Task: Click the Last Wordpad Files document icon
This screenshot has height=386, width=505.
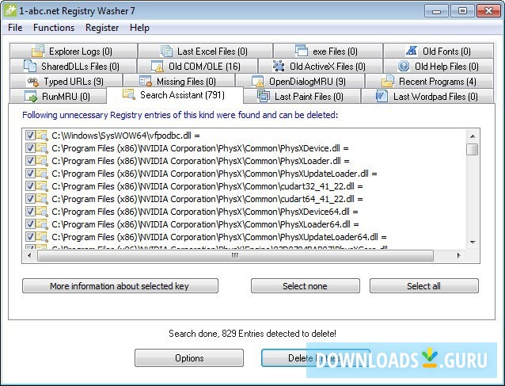Action: (382, 96)
